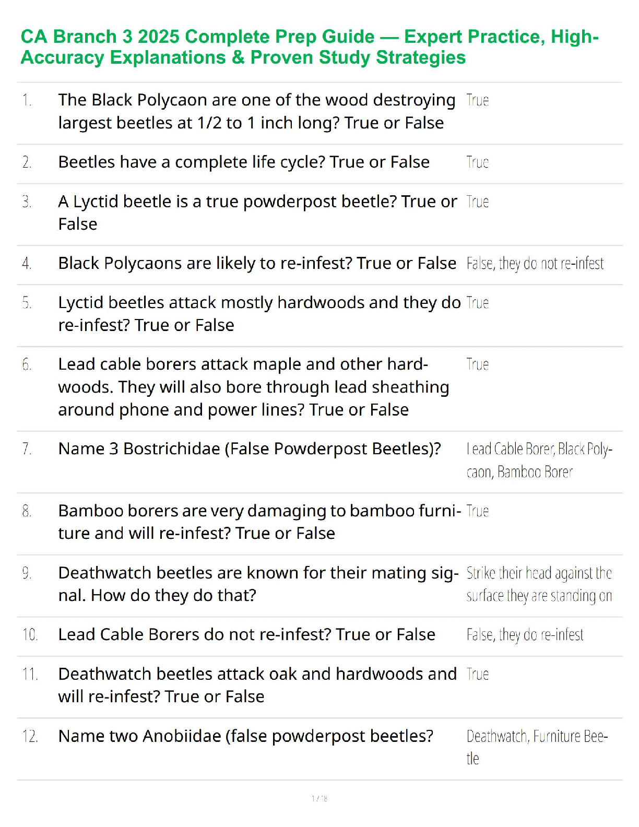Click the green prep guide title heading
This screenshot has width=639, height=827.
click(x=309, y=47)
